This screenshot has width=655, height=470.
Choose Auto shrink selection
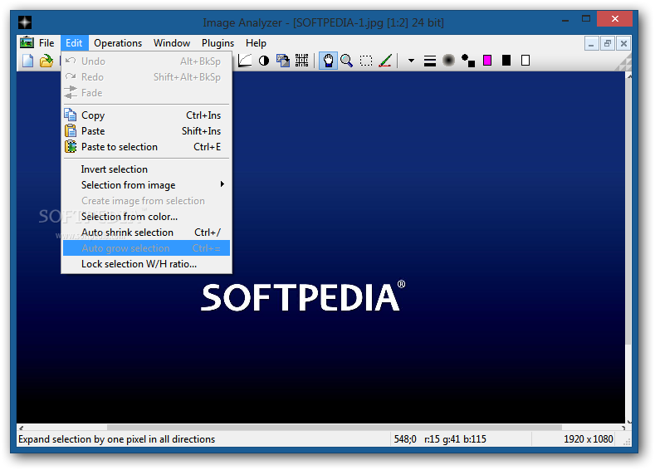pos(146,233)
